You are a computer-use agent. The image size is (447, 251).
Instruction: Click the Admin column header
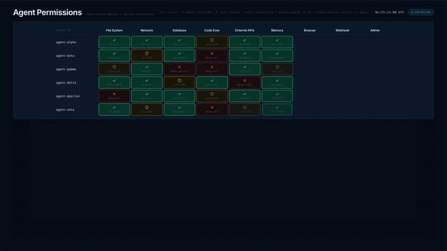tap(375, 30)
